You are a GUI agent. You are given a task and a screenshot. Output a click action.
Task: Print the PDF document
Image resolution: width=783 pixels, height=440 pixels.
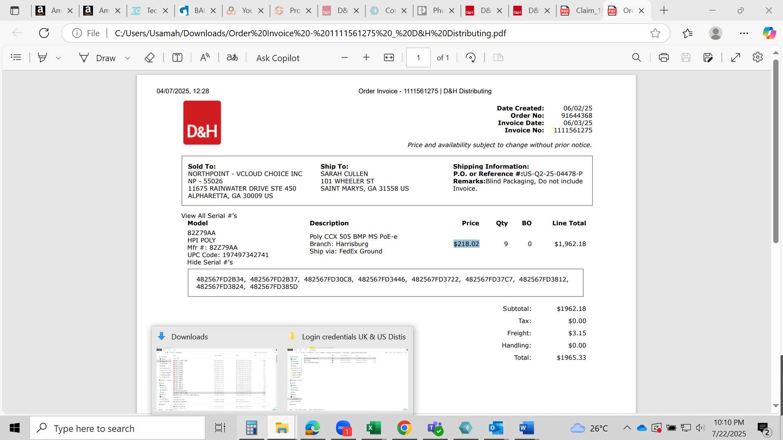tap(664, 57)
